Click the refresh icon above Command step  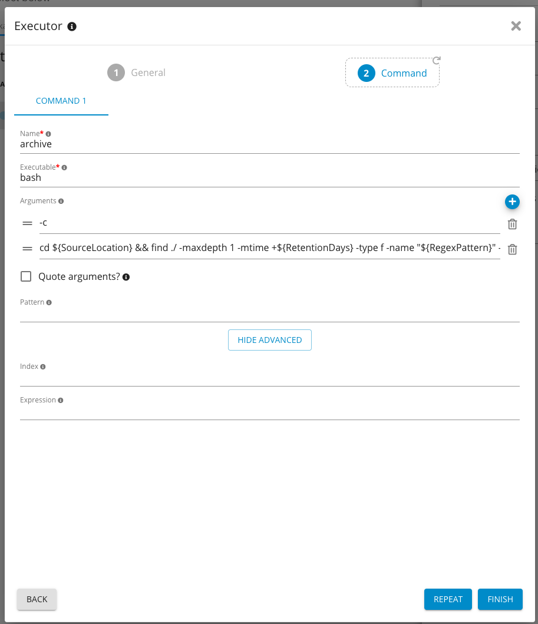pyautogui.click(x=437, y=60)
